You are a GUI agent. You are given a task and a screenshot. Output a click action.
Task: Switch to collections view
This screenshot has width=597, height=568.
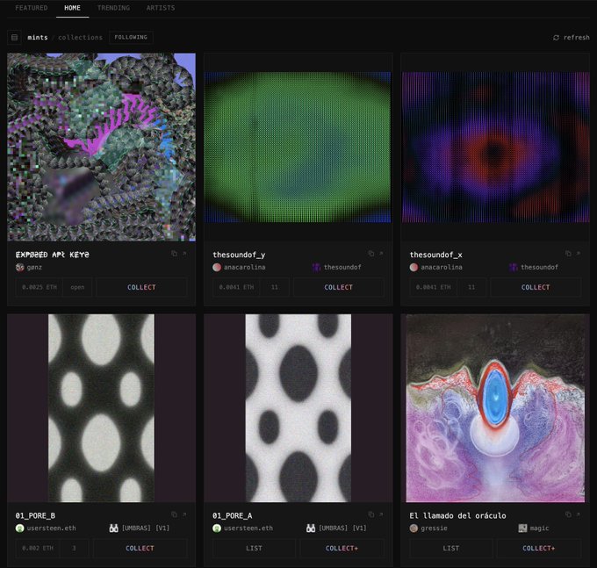[81, 37]
